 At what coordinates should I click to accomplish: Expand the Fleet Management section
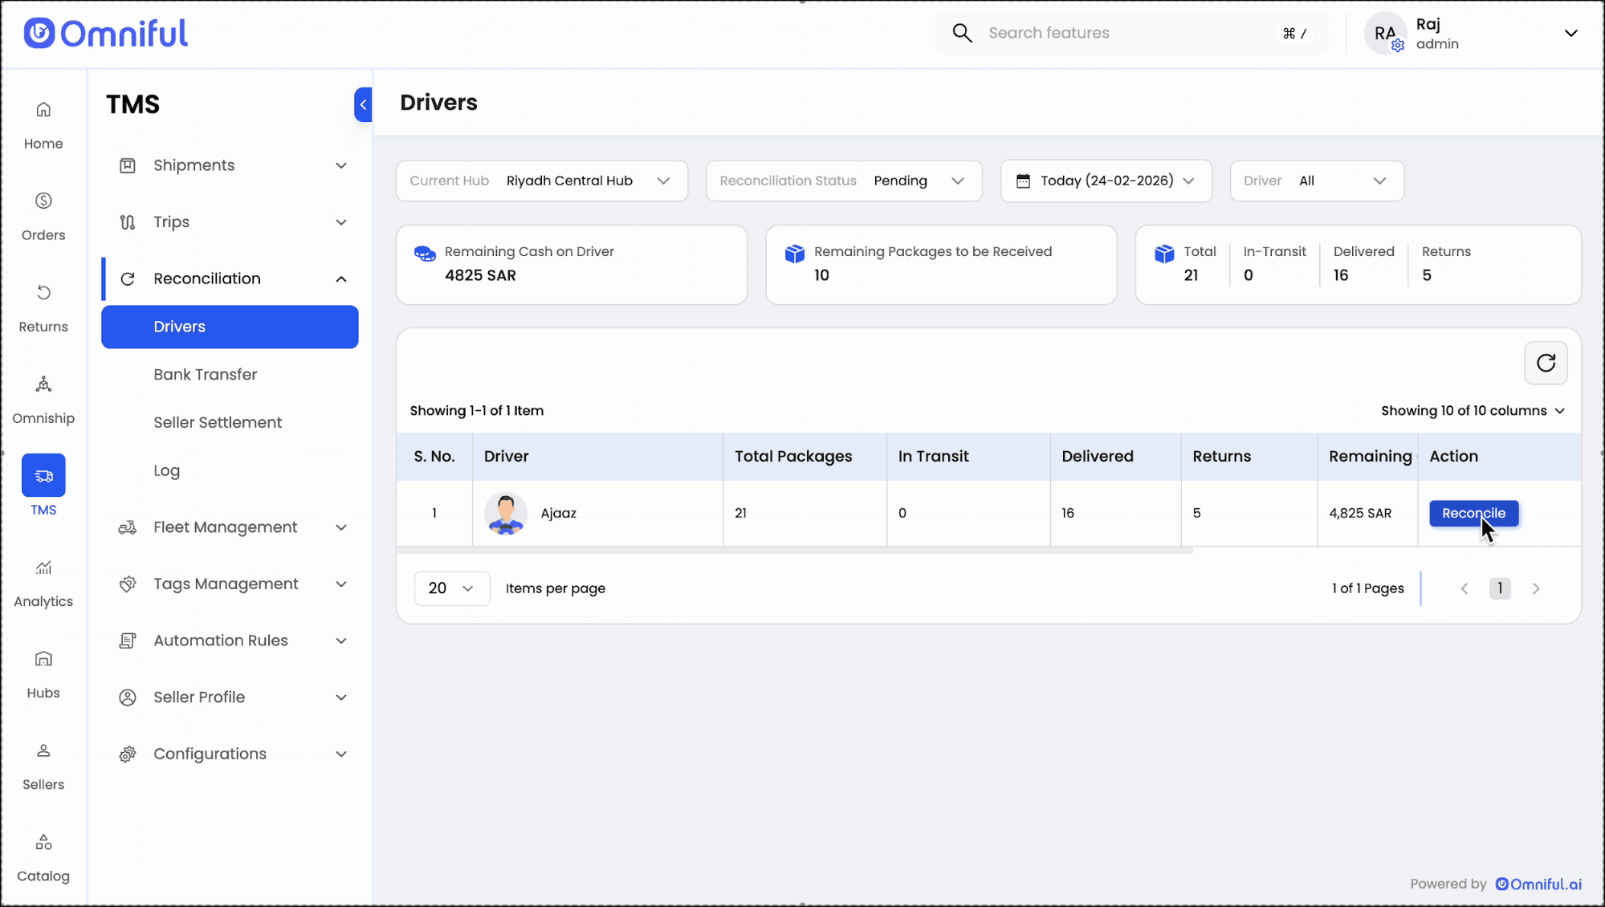230,527
